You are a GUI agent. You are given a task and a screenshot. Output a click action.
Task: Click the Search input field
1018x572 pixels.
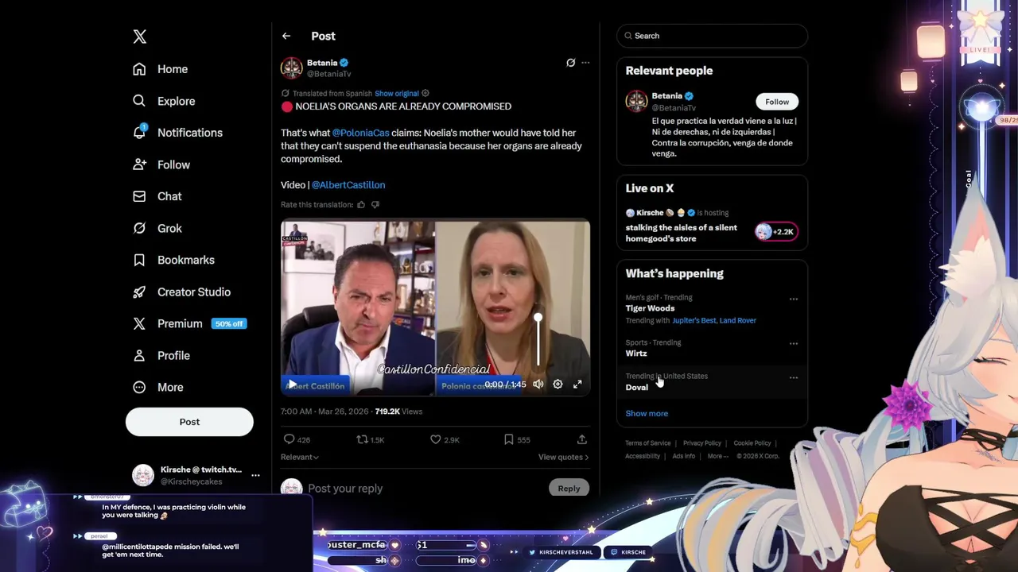point(712,36)
